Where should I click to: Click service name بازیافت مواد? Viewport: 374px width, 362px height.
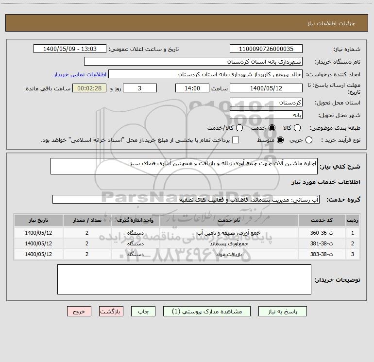[x=229, y=255]
